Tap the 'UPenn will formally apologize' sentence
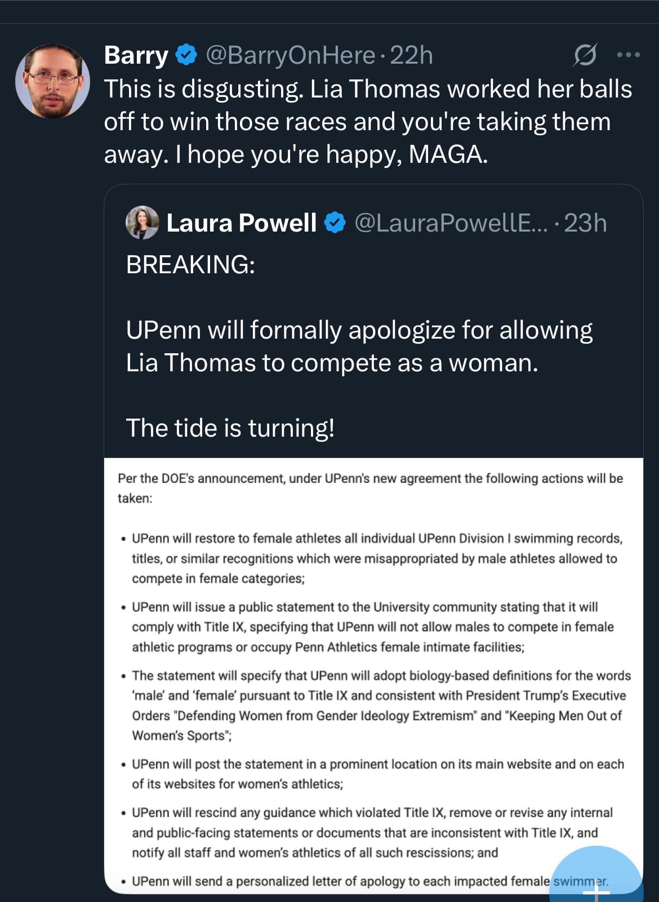Screen dimensions: 659x902 [359, 346]
